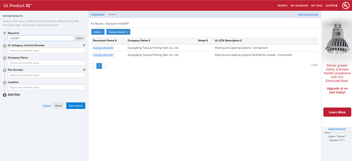The image size is (352, 161).
Task: Expand UL Category Control Number filter values
Action: pos(46,51)
